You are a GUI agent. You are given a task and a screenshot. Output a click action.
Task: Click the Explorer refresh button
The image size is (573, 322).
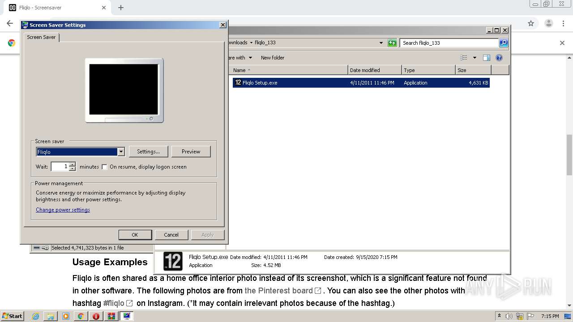coord(392,43)
